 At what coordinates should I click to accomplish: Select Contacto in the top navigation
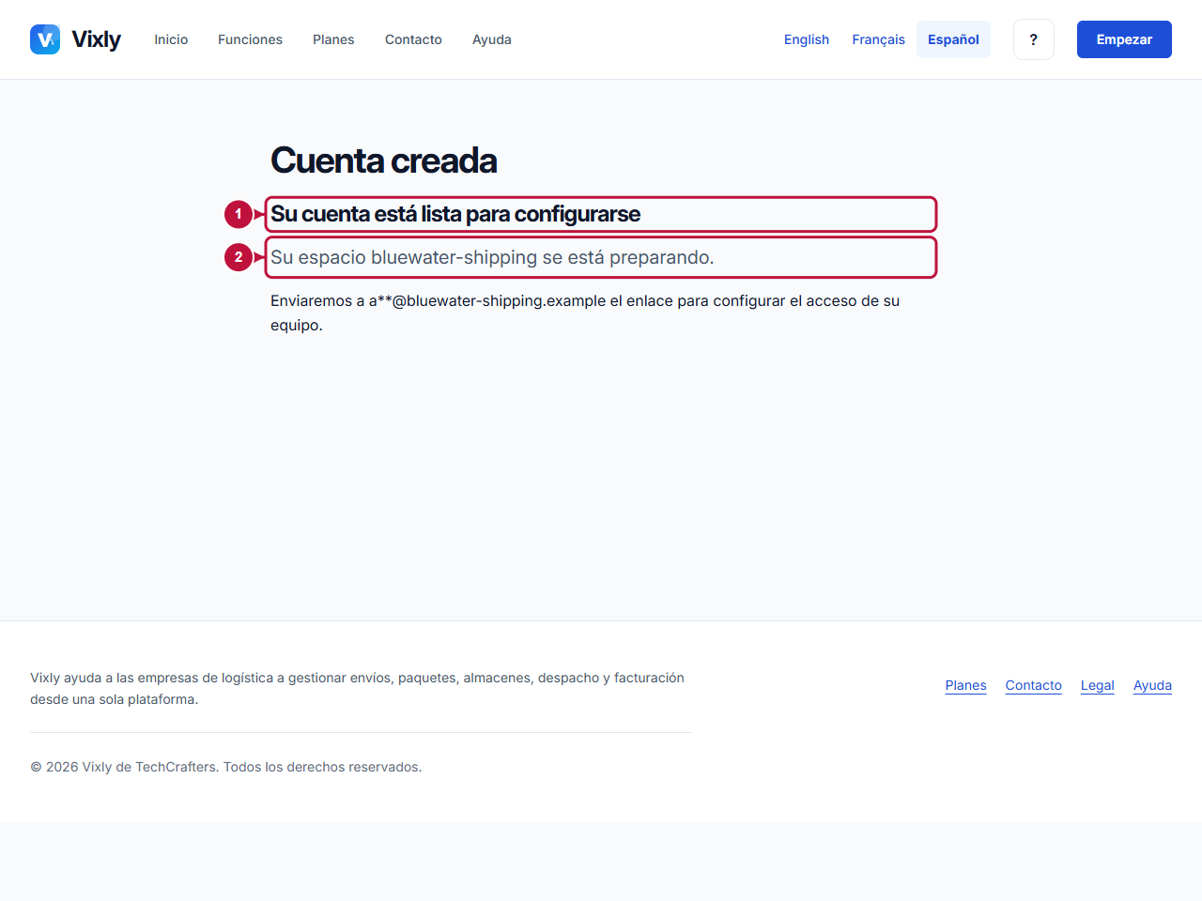413,39
